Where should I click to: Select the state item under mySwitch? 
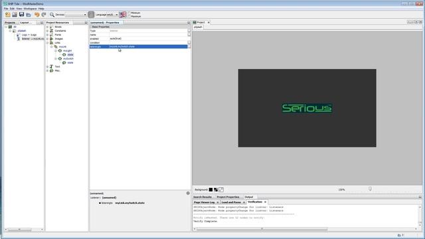click(x=70, y=62)
